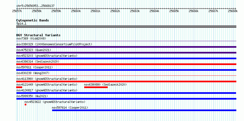Select the nsv4113960 red variant bar
This screenshot has width=244, height=121.
click(126, 81)
